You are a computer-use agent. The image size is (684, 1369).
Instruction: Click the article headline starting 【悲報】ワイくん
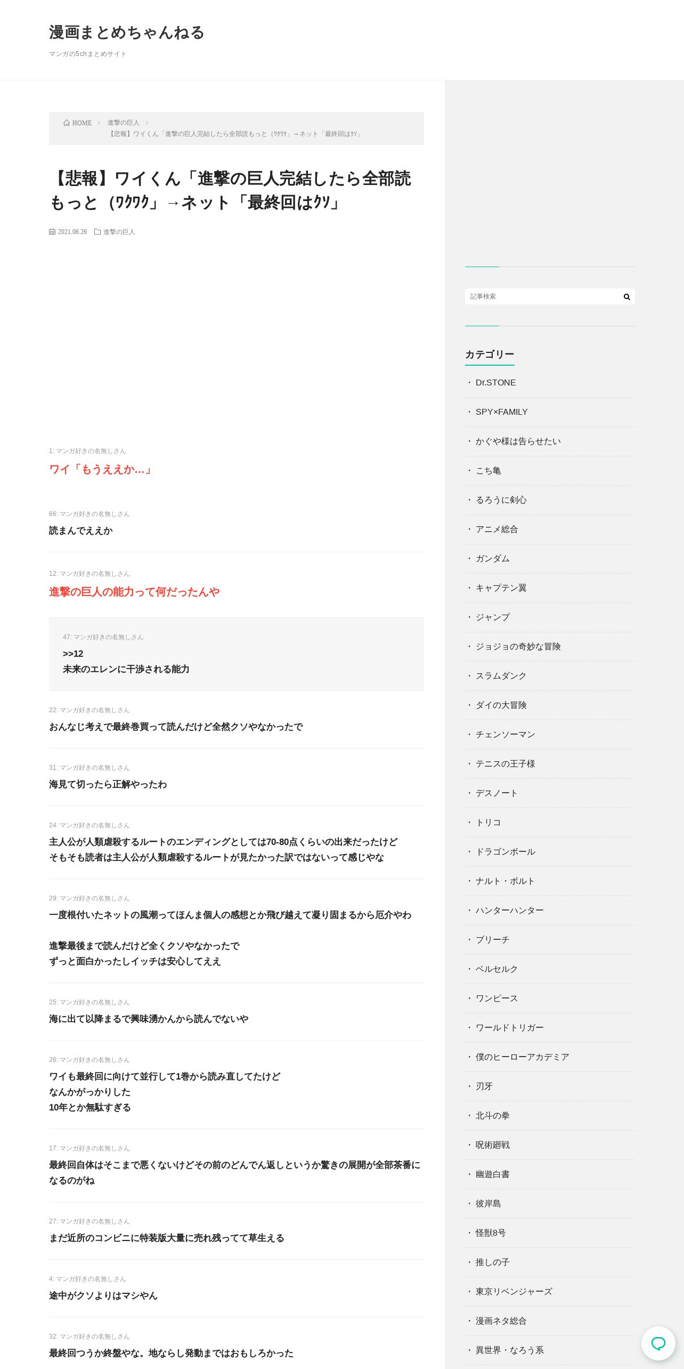point(230,190)
